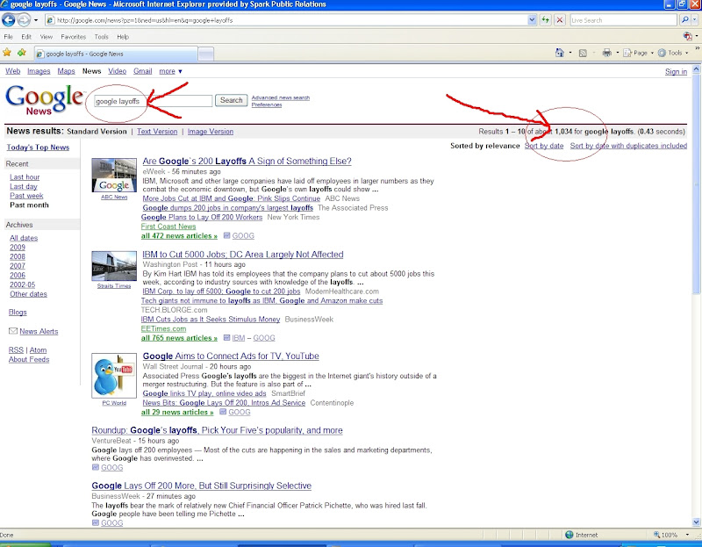Viewport: 702px width, 547px height.
Task: Click the page scrollbar down arrow
Action: pyautogui.click(x=696, y=522)
